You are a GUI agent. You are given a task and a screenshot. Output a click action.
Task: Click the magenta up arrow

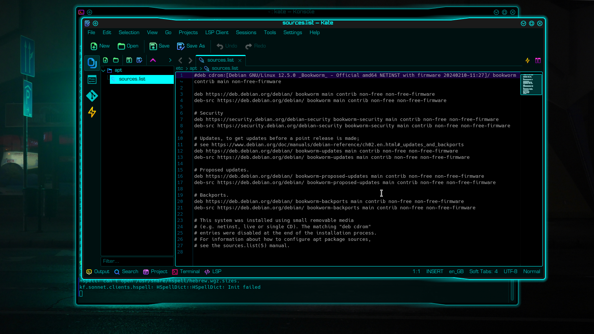pos(153,60)
